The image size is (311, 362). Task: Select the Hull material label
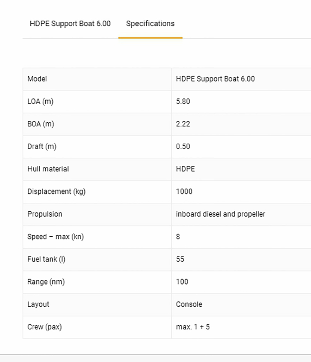coord(48,169)
